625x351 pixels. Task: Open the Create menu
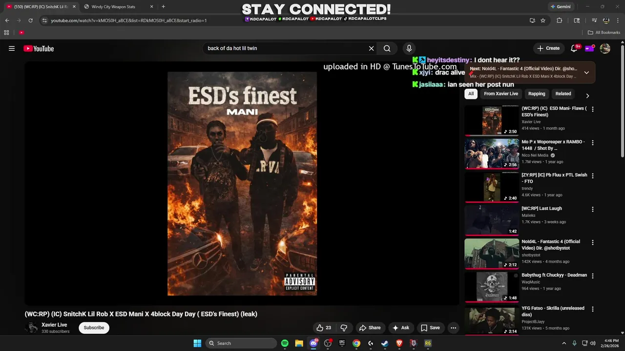click(x=548, y=48)
